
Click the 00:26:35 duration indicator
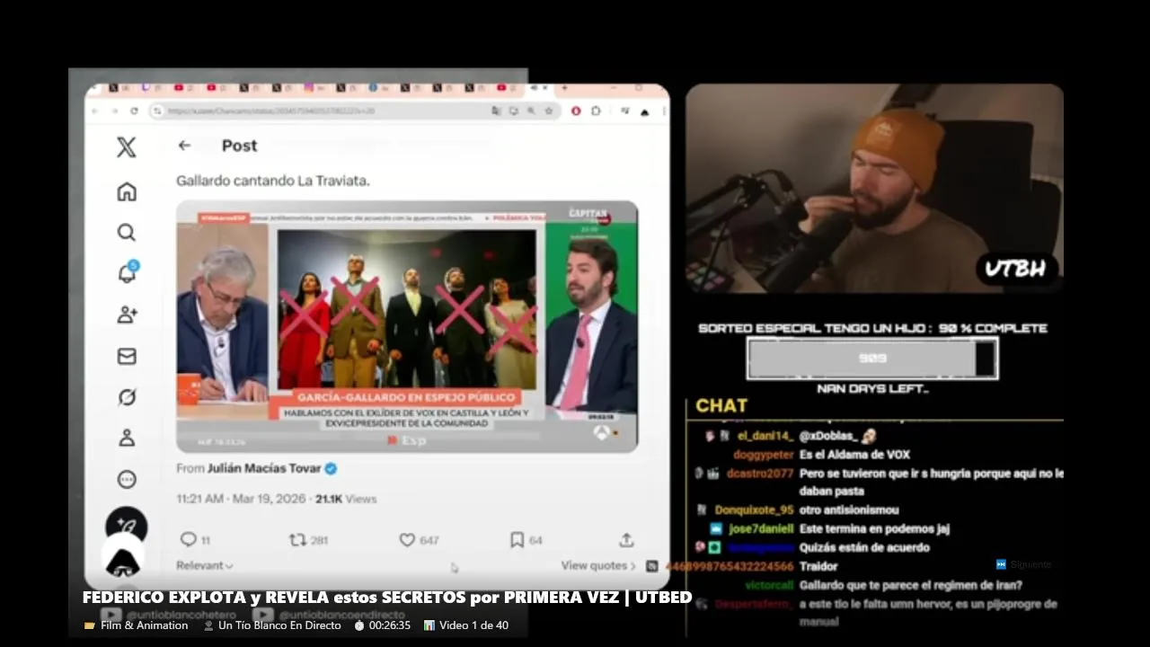coord(389,625)
